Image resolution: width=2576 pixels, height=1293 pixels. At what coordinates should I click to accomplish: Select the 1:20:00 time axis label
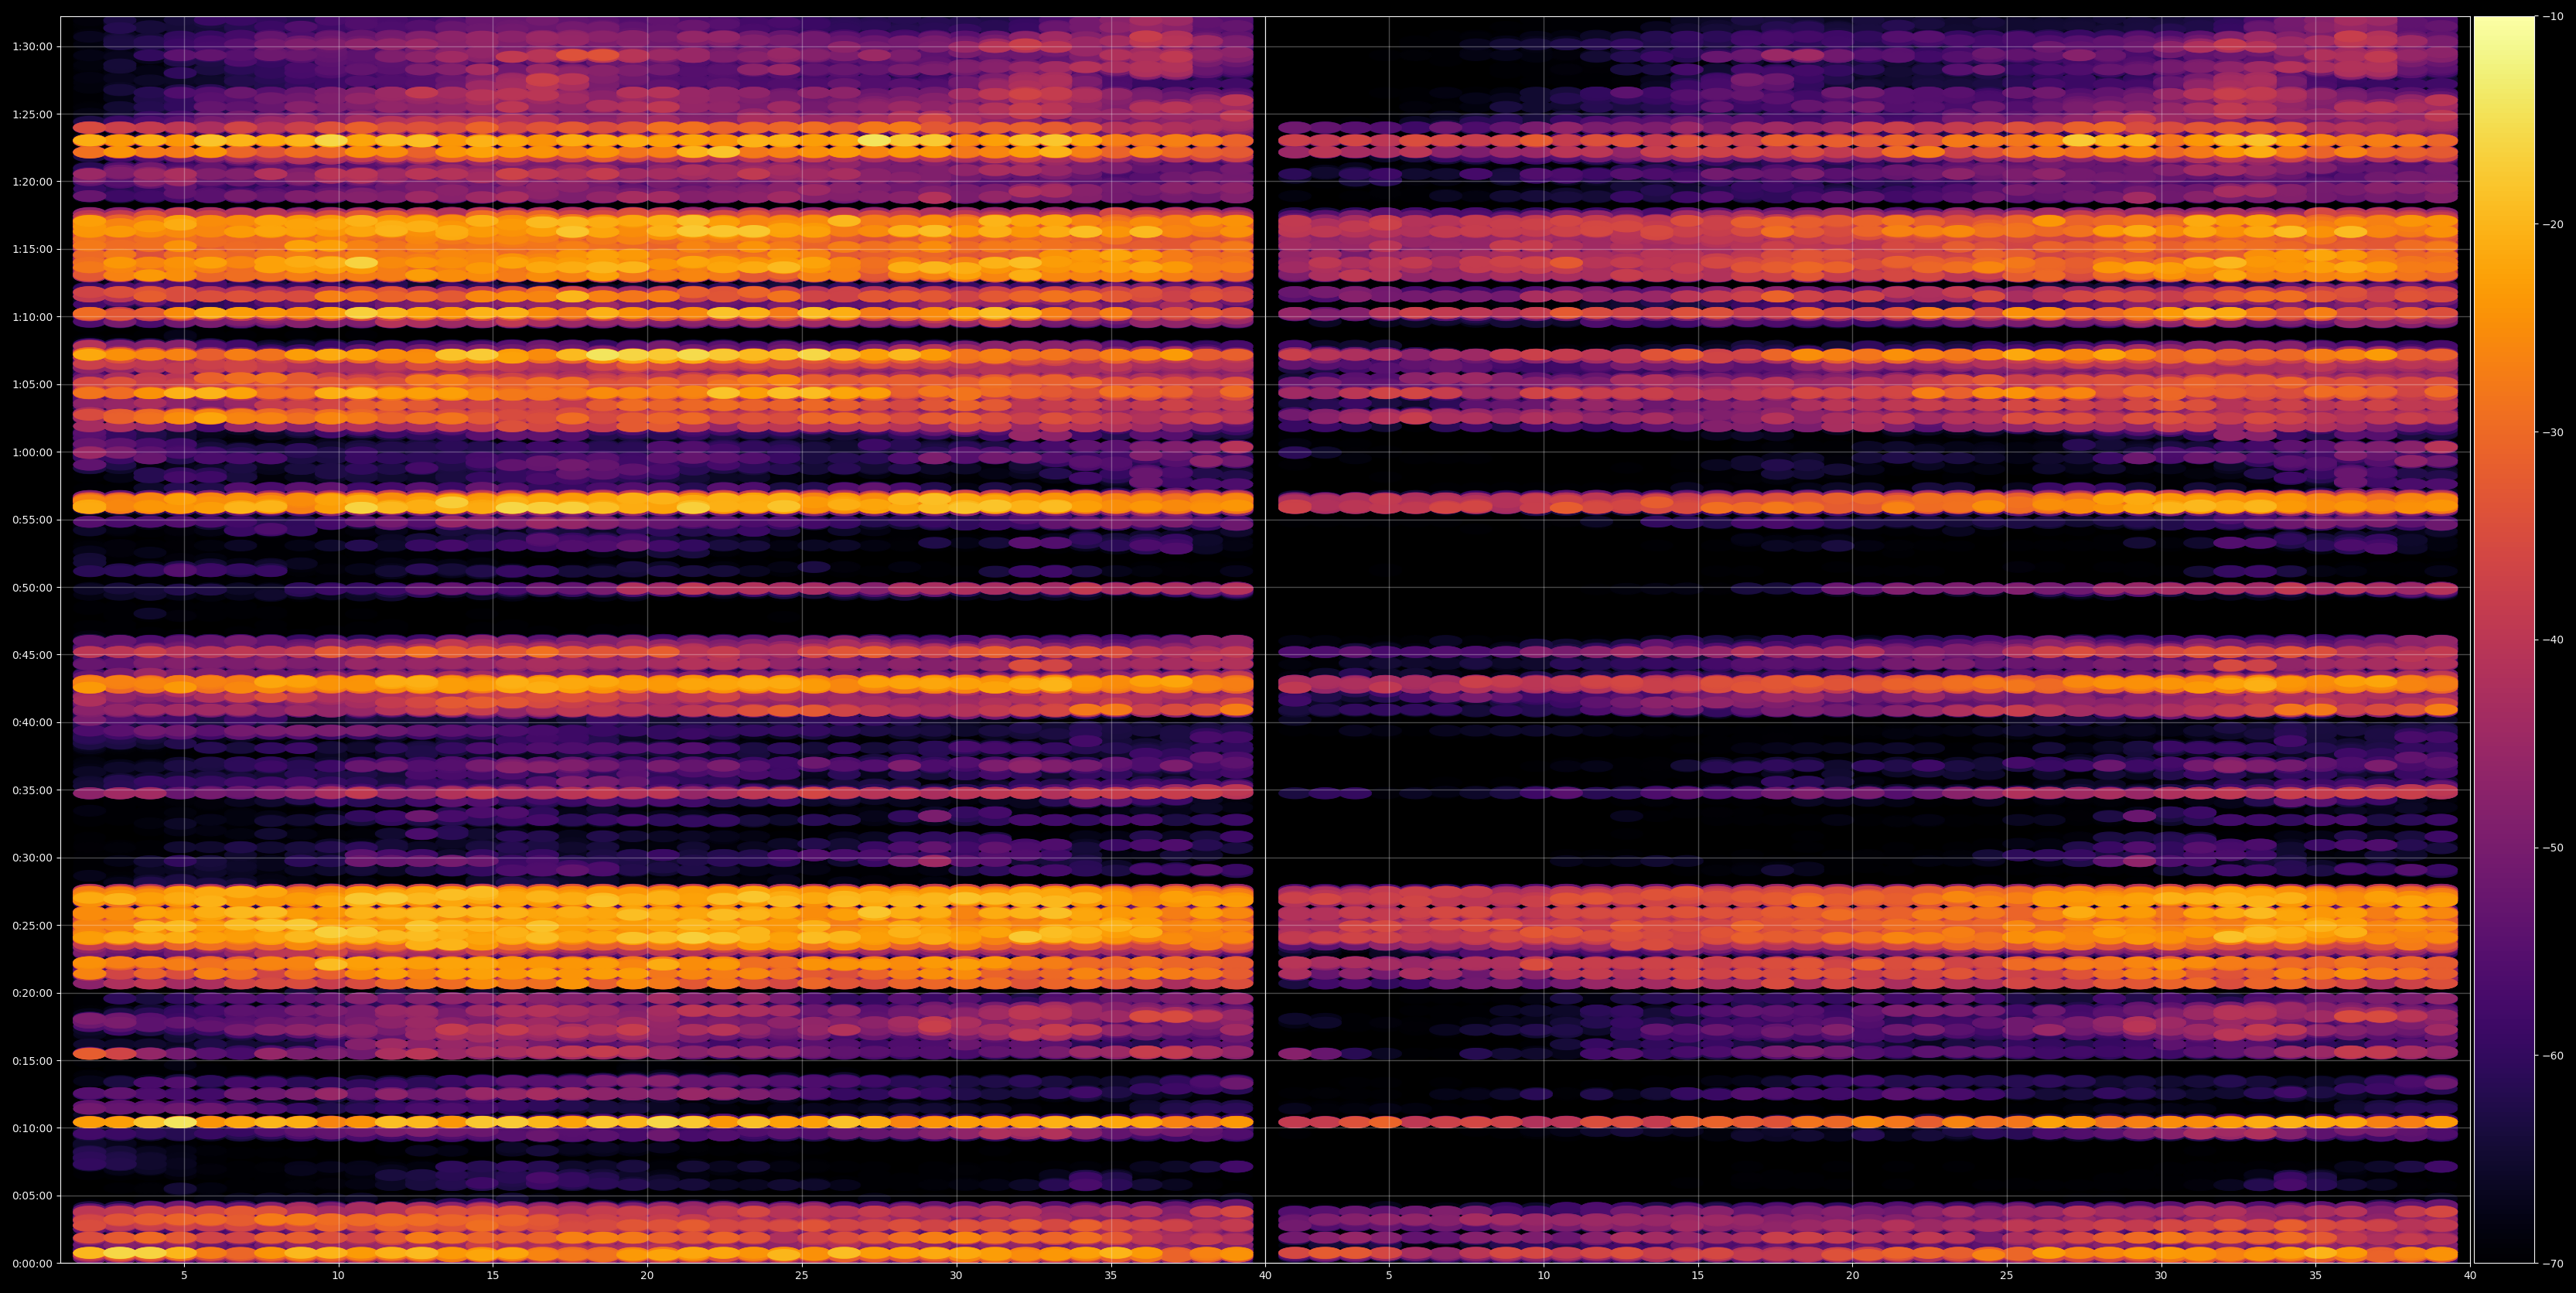33,182
